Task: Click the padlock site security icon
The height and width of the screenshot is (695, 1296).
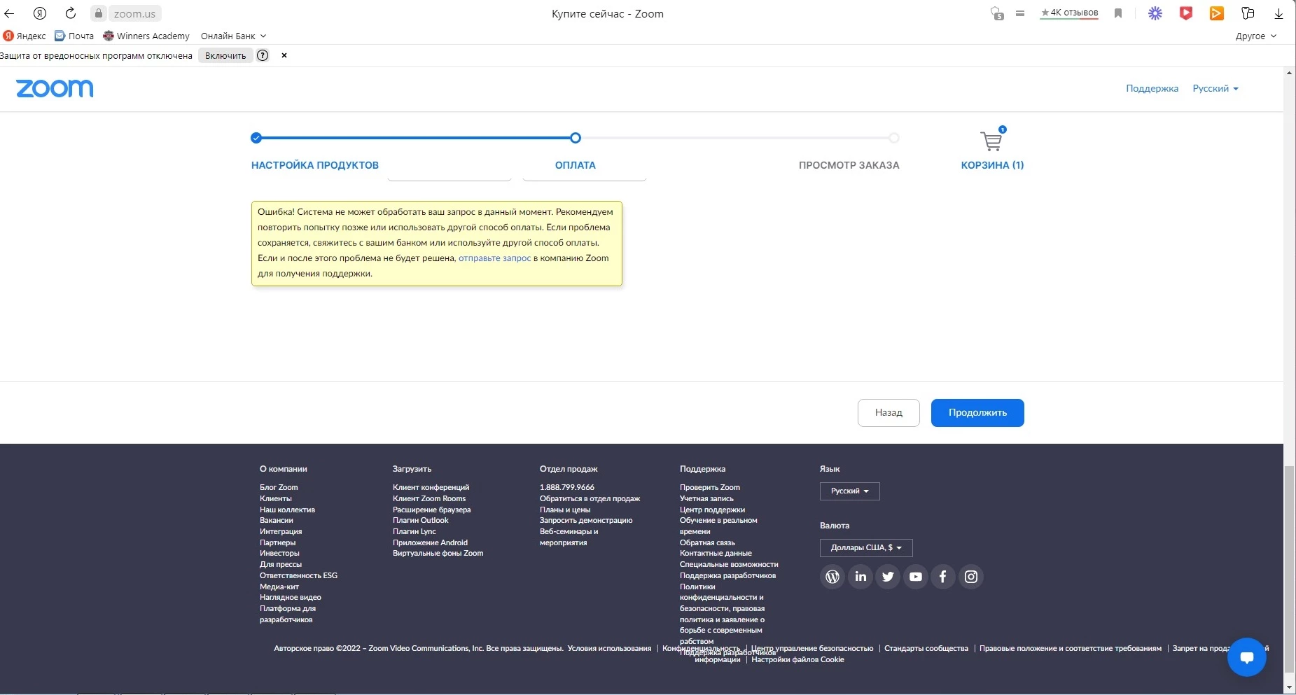Action: [x=99, y=13]
